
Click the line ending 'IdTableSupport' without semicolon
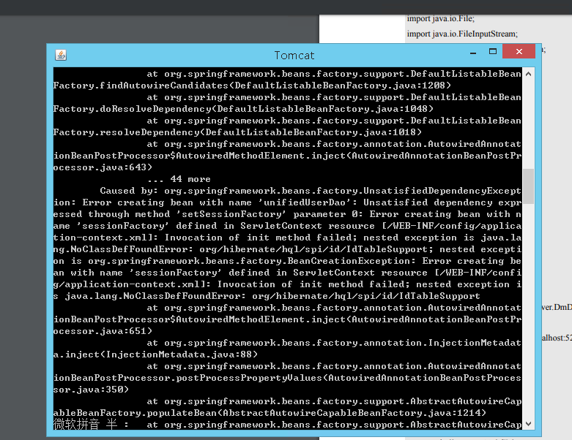point(267,296)
